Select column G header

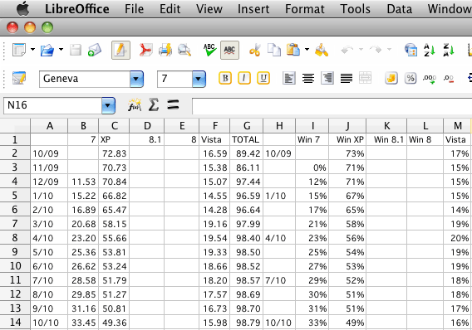coord(247,126)
